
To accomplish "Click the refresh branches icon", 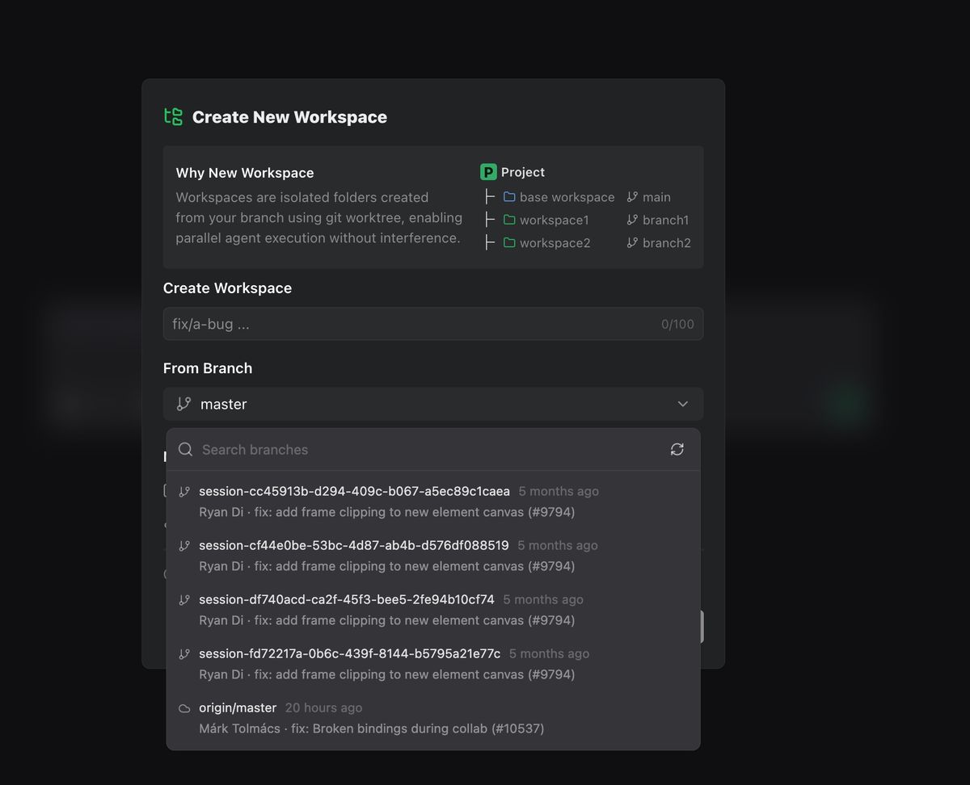I will (x=677, y=449).
